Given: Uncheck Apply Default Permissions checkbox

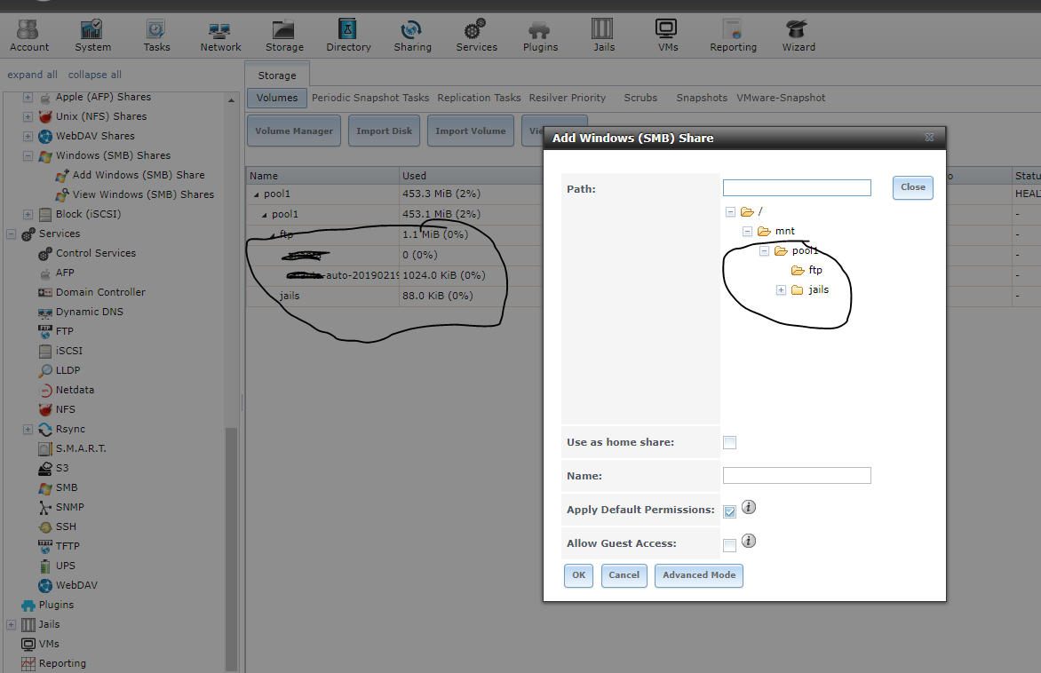Looking at the screenshot, I should pos(729,511).
